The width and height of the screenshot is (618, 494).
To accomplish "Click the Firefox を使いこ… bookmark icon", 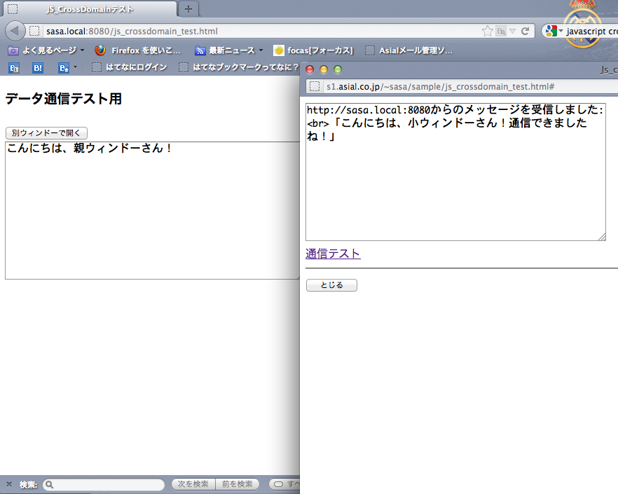I will (x=100, y=50).
